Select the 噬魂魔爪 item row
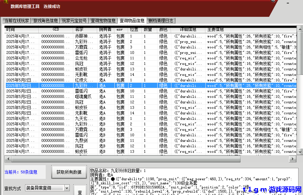This screenshot has height=195, width=303. [83, 96]
